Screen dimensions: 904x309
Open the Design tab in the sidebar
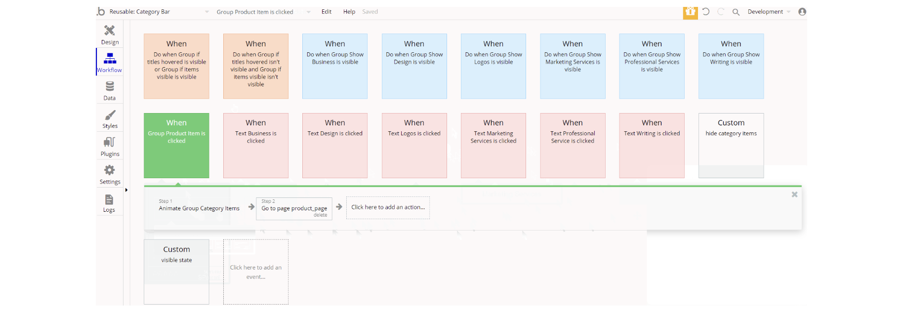[110, 34]
